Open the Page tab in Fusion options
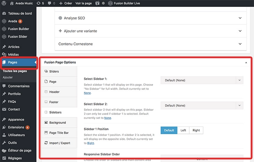Image resolution: width=254 pixels, height=162 pixels. tap(59, 82)
